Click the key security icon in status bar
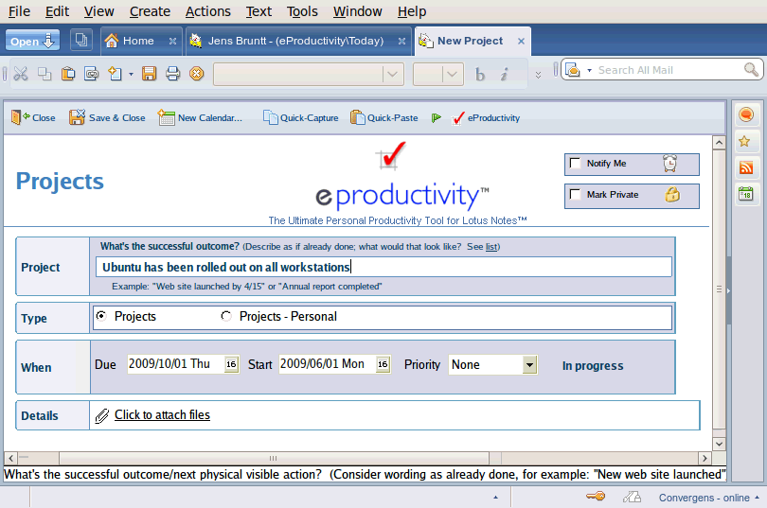Screen dimensions: 767x508 click(596, 497)
